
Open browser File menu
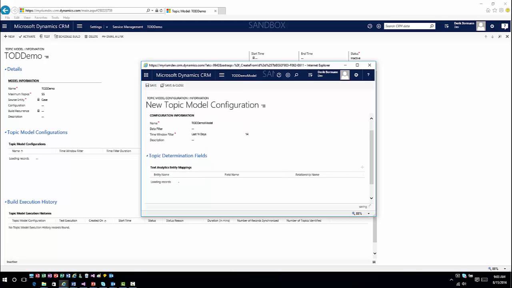[7, 18]
